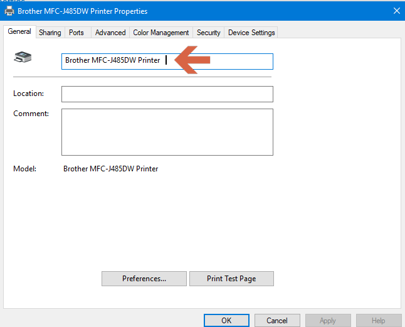This screenshot has height=327, width=405.
Task: Open the Device Settings tab
Action: [251, 33]
